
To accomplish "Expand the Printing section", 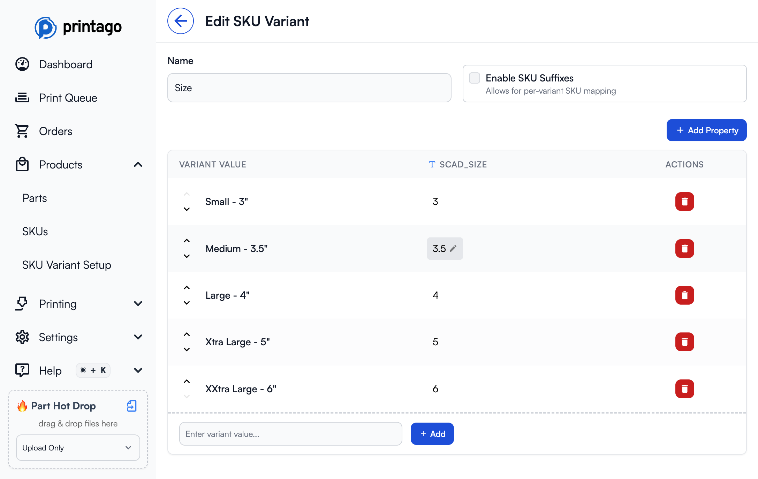I will 138,303.
